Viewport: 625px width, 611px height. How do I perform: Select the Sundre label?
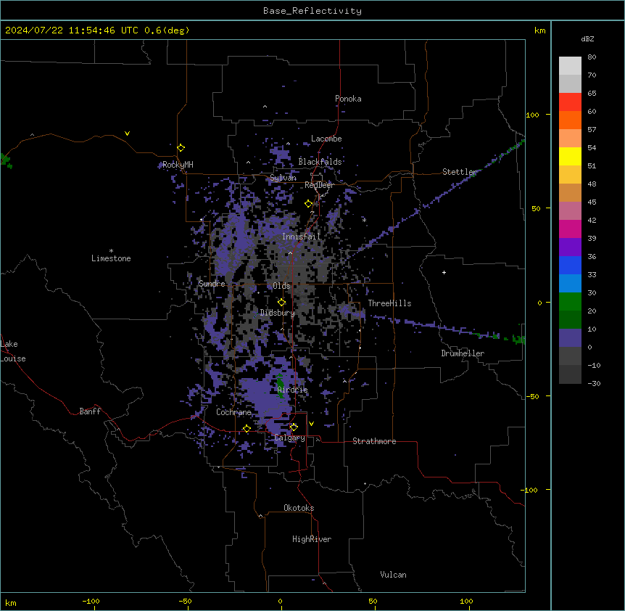pos(212,284)
